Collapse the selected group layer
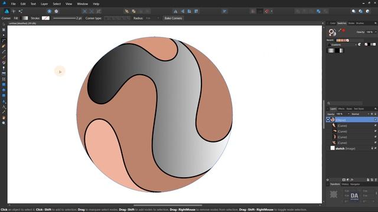 [x=328, y=120]
